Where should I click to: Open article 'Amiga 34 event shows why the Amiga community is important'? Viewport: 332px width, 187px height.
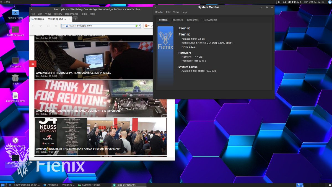tap(79, 111)
